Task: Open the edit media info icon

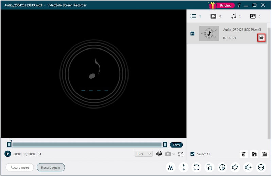Action: (x=222, y=167)
